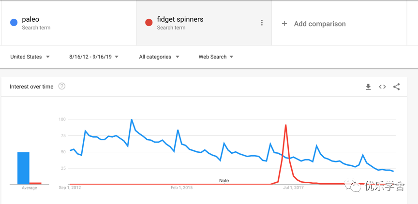The width and height of the screenshot is (418, 204).
Task: Expand the United States region dropdown
Action: [x=30, y=57]
